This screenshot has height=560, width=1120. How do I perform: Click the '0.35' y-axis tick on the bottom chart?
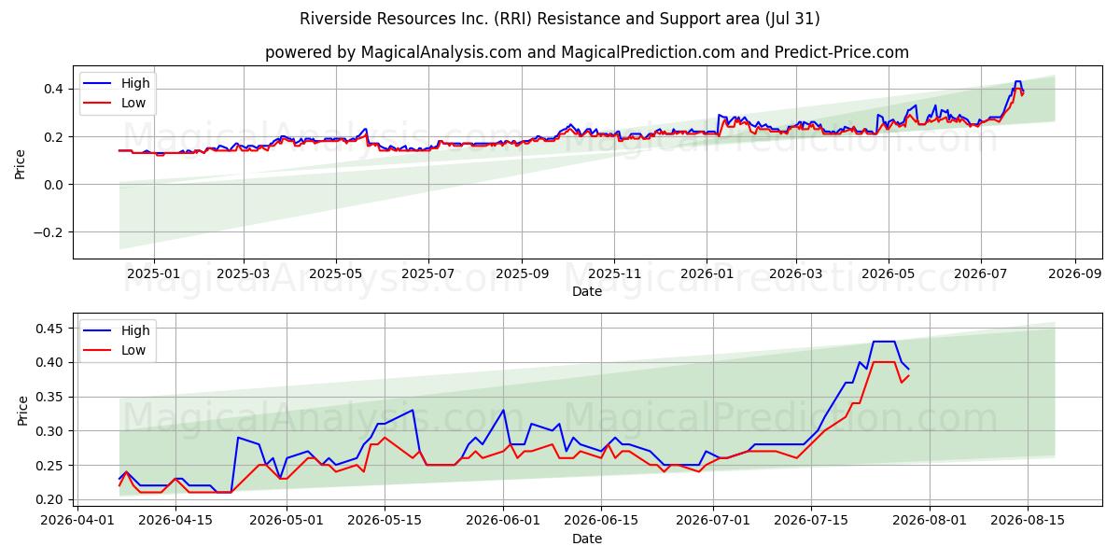coord(52,397)
